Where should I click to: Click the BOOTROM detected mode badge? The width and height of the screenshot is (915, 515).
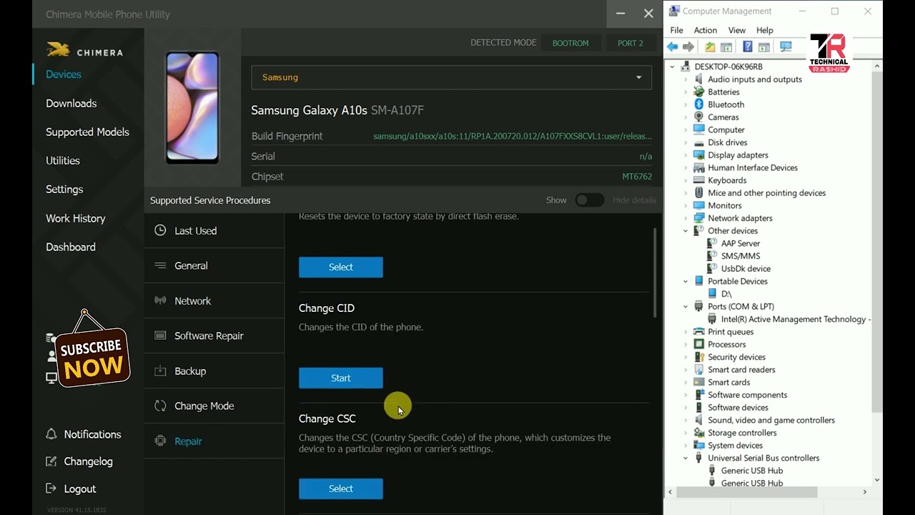pos(570,43)
